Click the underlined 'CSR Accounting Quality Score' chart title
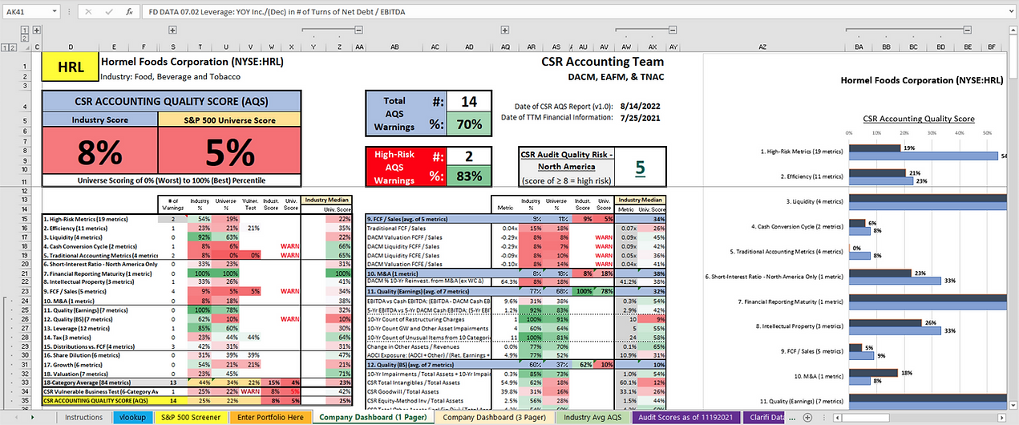 [x=920, y=119]
